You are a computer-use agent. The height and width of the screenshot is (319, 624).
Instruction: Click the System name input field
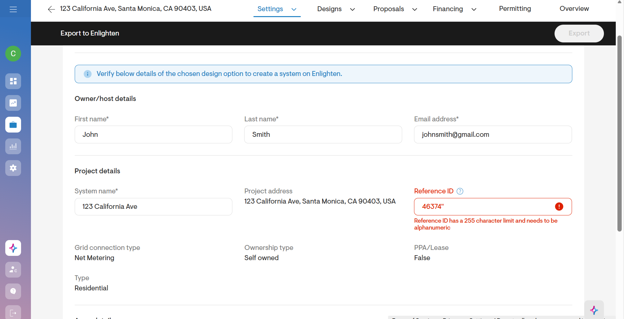coord(153,207)
